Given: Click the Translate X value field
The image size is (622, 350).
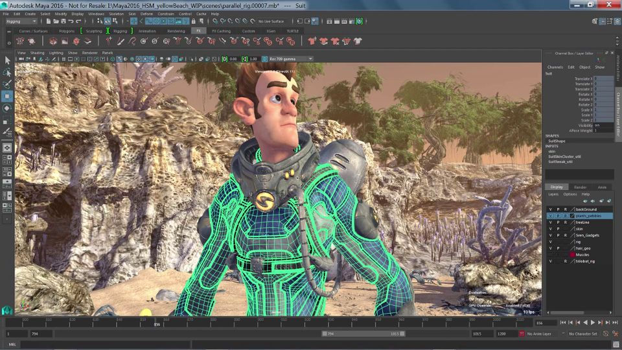Looking at the screenshot, I should pyautogui.click(x=603, y=78).
